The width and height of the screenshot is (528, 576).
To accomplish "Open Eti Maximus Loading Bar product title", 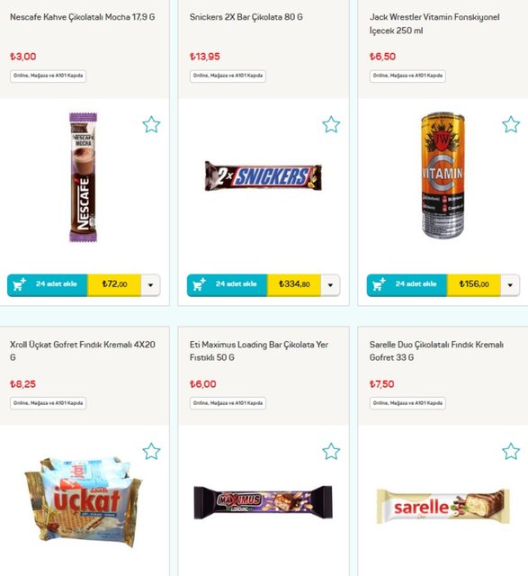I will click(x=259, y=351).
